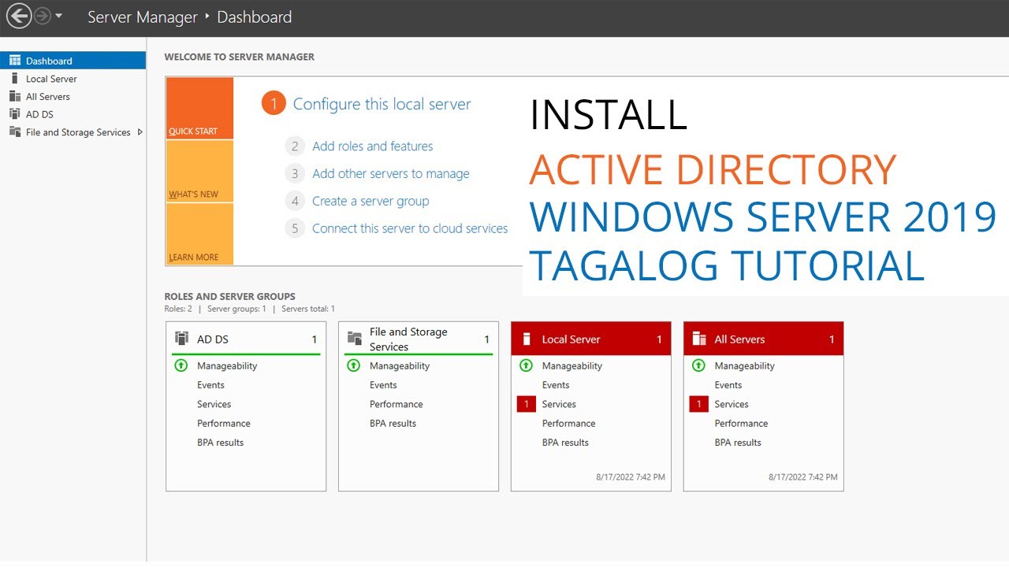Viewport: 1009px width, 567px height.
Task: Click the Back navigation arrow
Action: [19, 16]
